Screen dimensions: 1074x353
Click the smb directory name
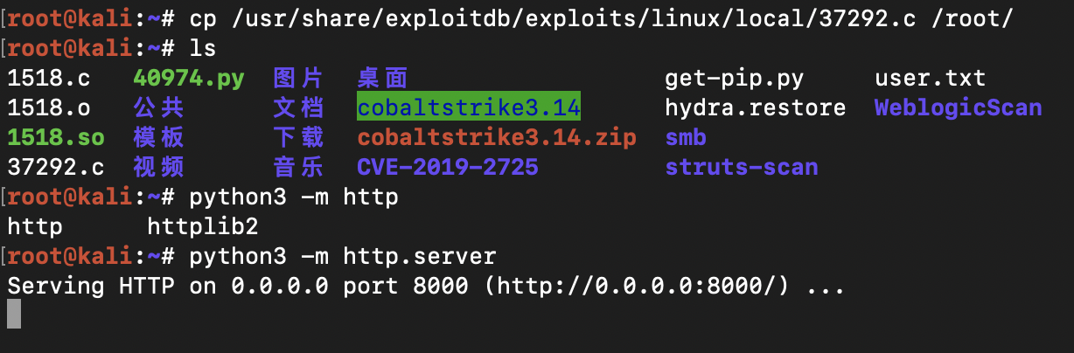click(686, 137)
